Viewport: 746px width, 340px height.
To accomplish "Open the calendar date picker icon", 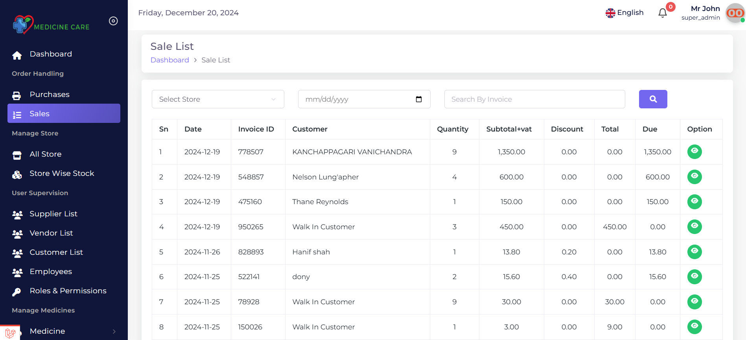I will pyautogui.click(x=419, y=99).
